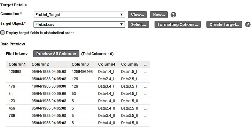Select the Column1 header
The image size is (251, 127).
[x=17, y=64]
